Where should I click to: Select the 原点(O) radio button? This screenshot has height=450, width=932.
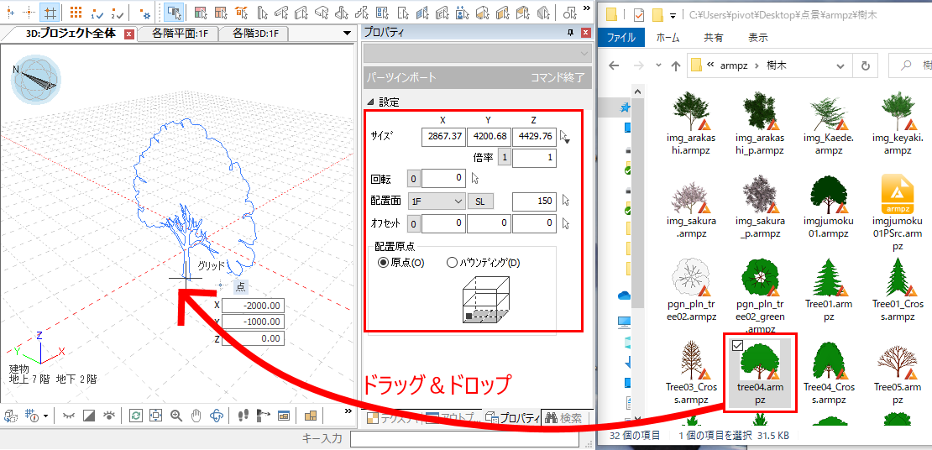[383, 263]
